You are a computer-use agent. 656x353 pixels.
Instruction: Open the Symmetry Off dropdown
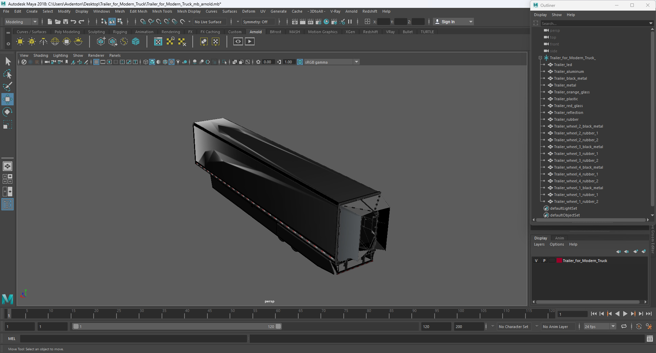(258, 22)
